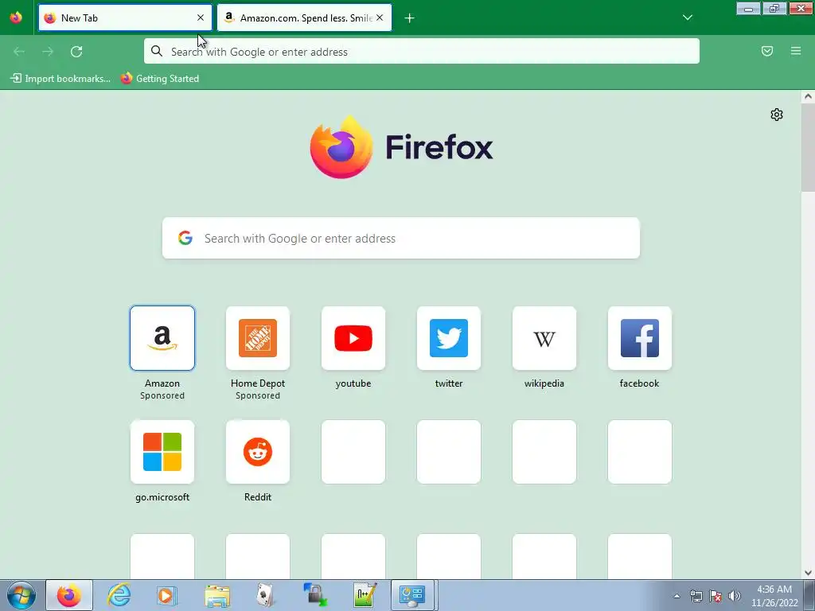Switch to the Amazon.com tab
The width and height of the screenshot is (815, 611).
(304, 18)
